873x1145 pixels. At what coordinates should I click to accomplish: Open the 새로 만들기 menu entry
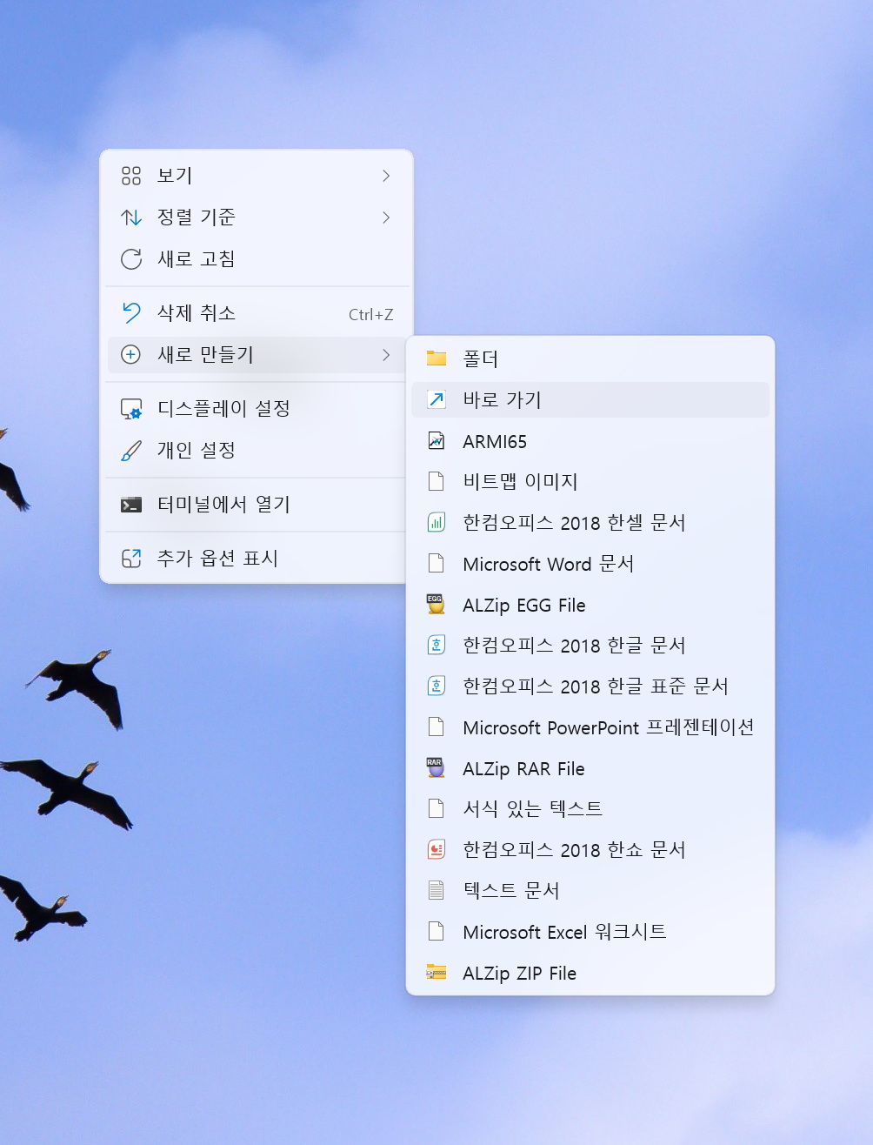click(257, 354)
